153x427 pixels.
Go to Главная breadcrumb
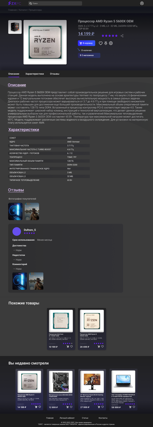click(x=12, y=10)
